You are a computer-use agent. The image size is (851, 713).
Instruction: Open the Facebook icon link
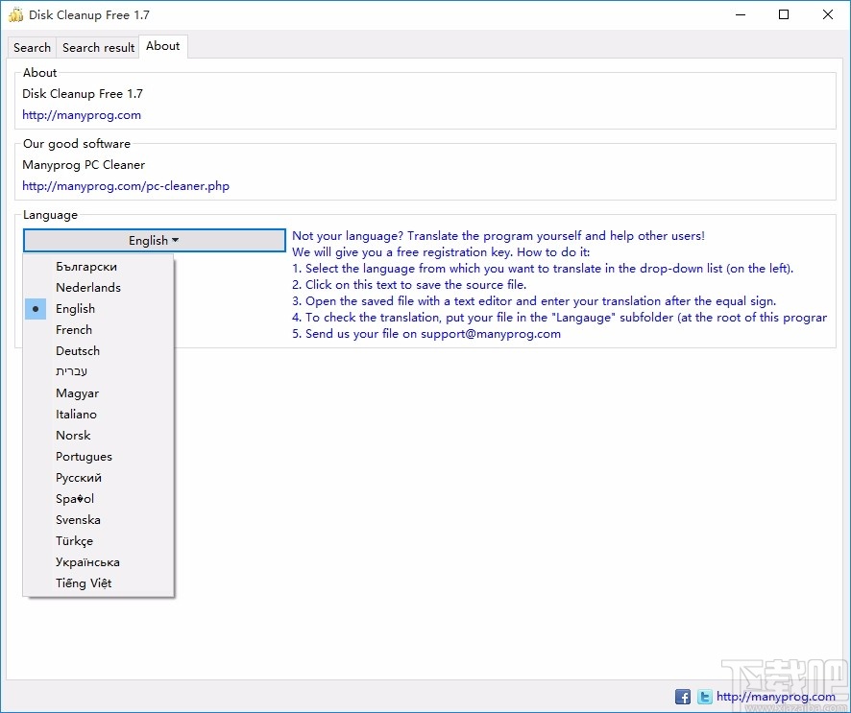[x=682, y=697]
